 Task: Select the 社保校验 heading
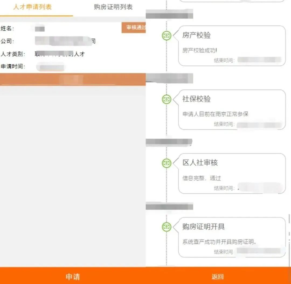[x=196, y=99]
